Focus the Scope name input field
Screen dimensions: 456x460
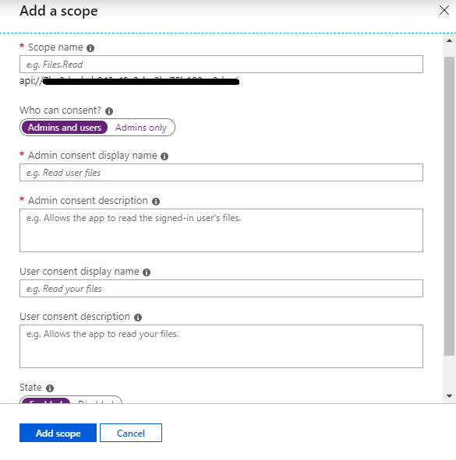221,65
